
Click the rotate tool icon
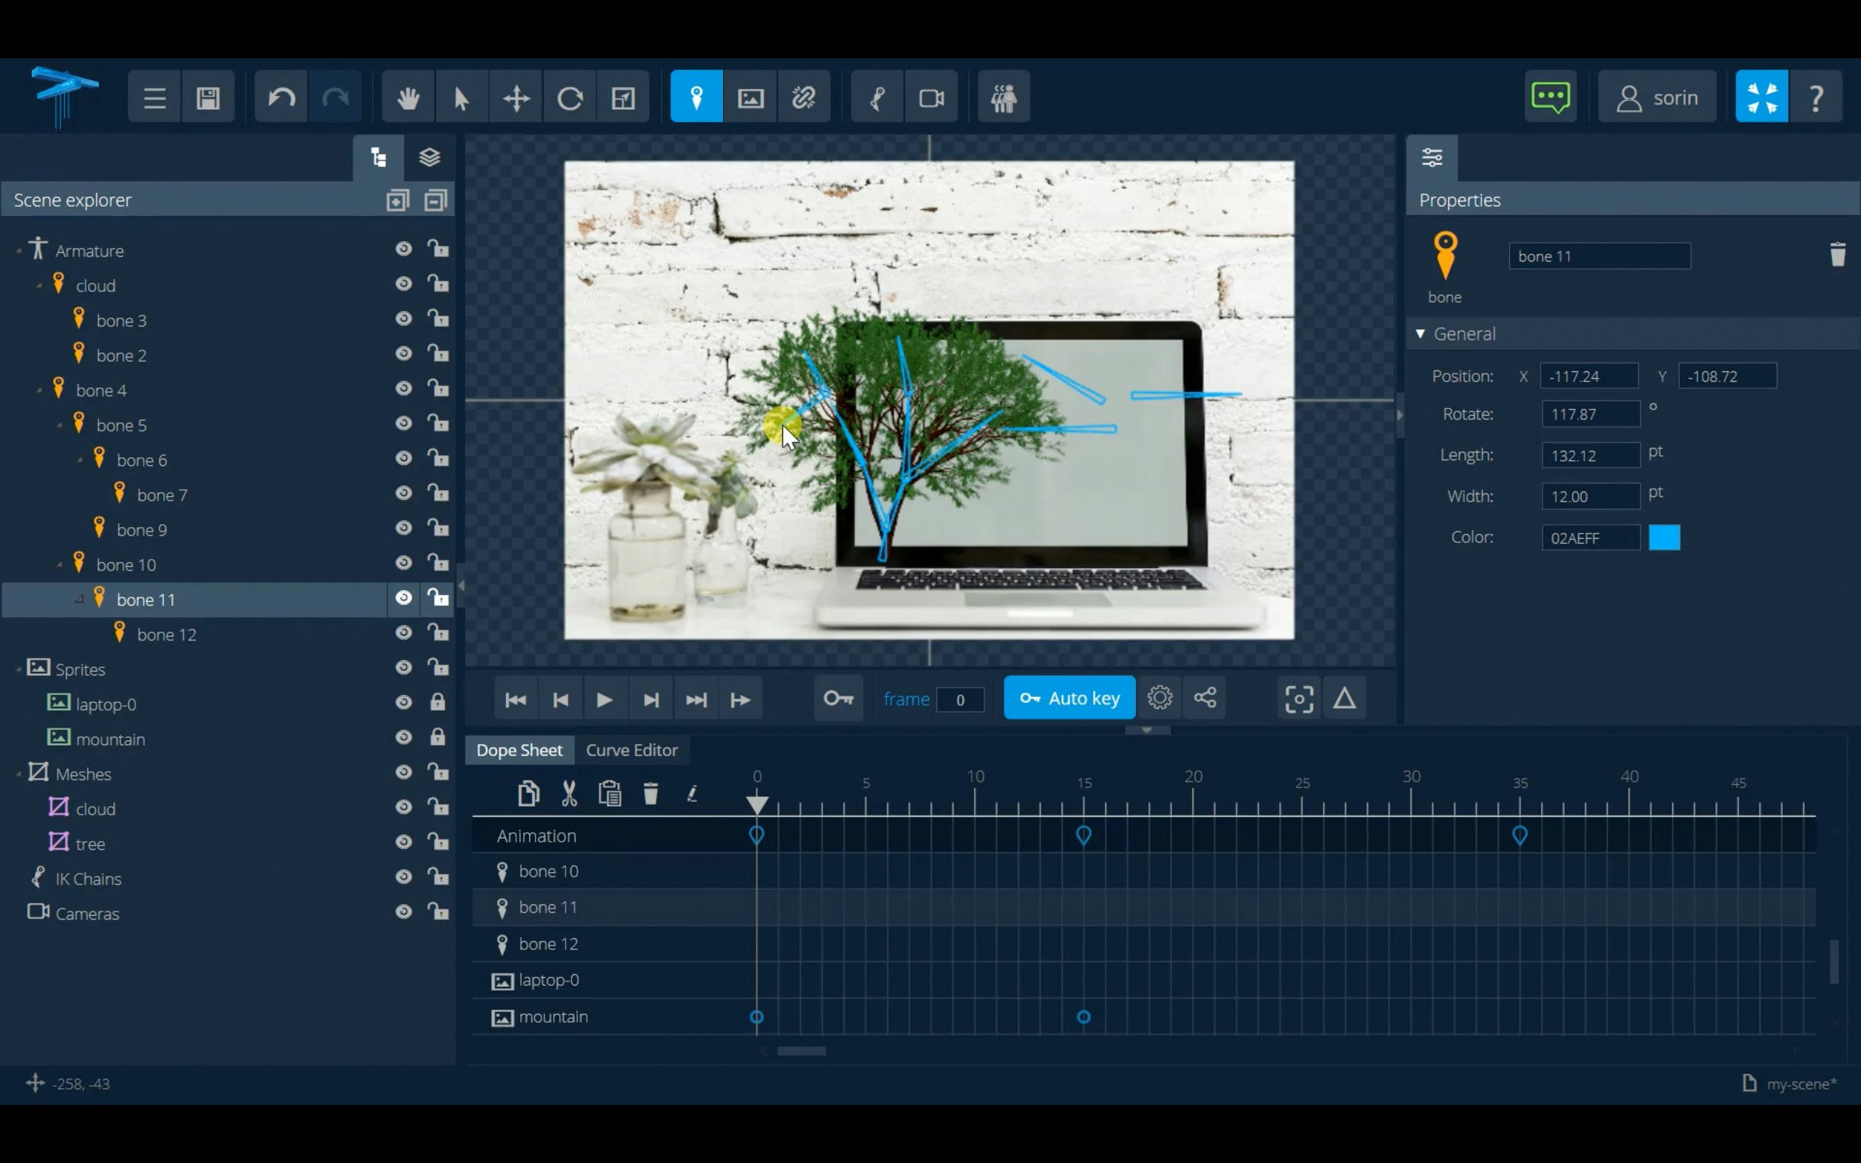(570, 97)
